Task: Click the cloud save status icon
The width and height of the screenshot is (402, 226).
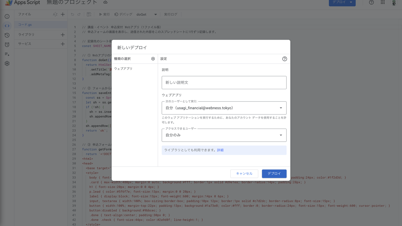Action: pos(105,2)
